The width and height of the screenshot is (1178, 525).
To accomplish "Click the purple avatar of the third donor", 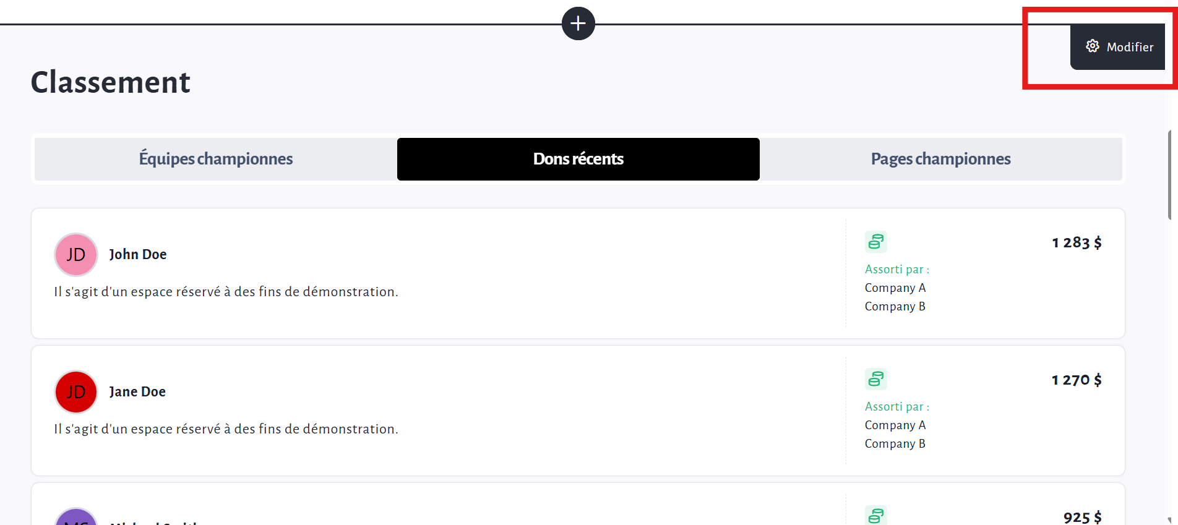I will [x=76, y=518].
